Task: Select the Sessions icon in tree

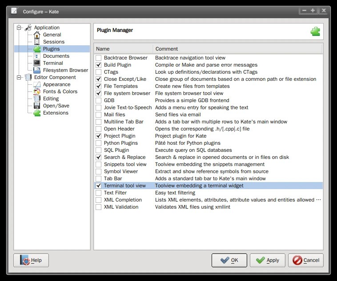Action: 37,42
